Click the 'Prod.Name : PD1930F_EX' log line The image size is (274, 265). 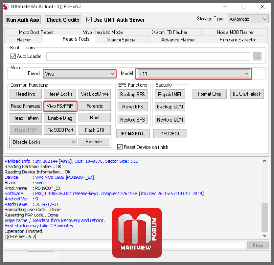coord(33,188)
